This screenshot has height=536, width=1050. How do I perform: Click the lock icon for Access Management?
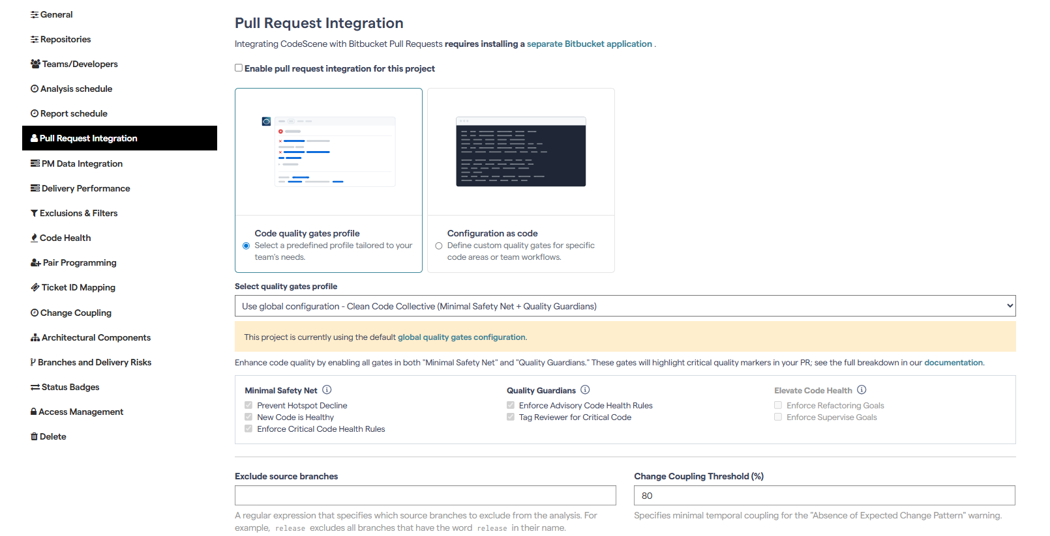(x=33, y=412)
